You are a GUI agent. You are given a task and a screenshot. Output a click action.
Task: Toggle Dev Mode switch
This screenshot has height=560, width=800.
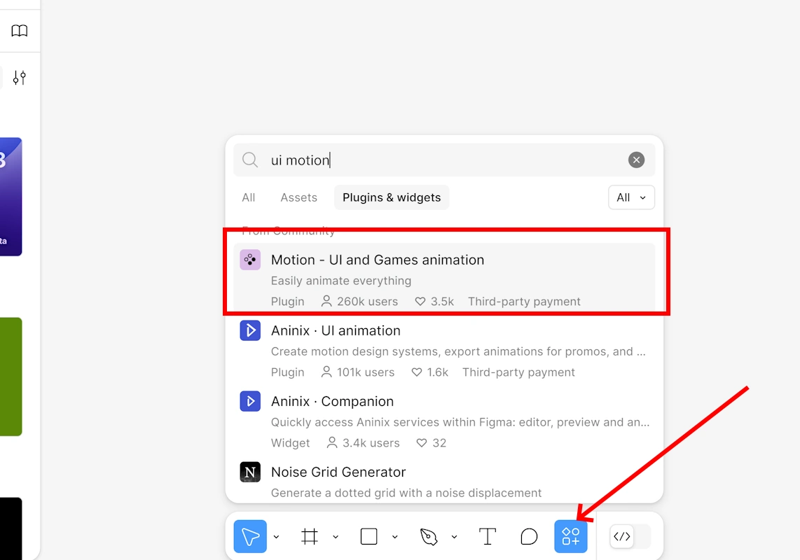point(630,536)
